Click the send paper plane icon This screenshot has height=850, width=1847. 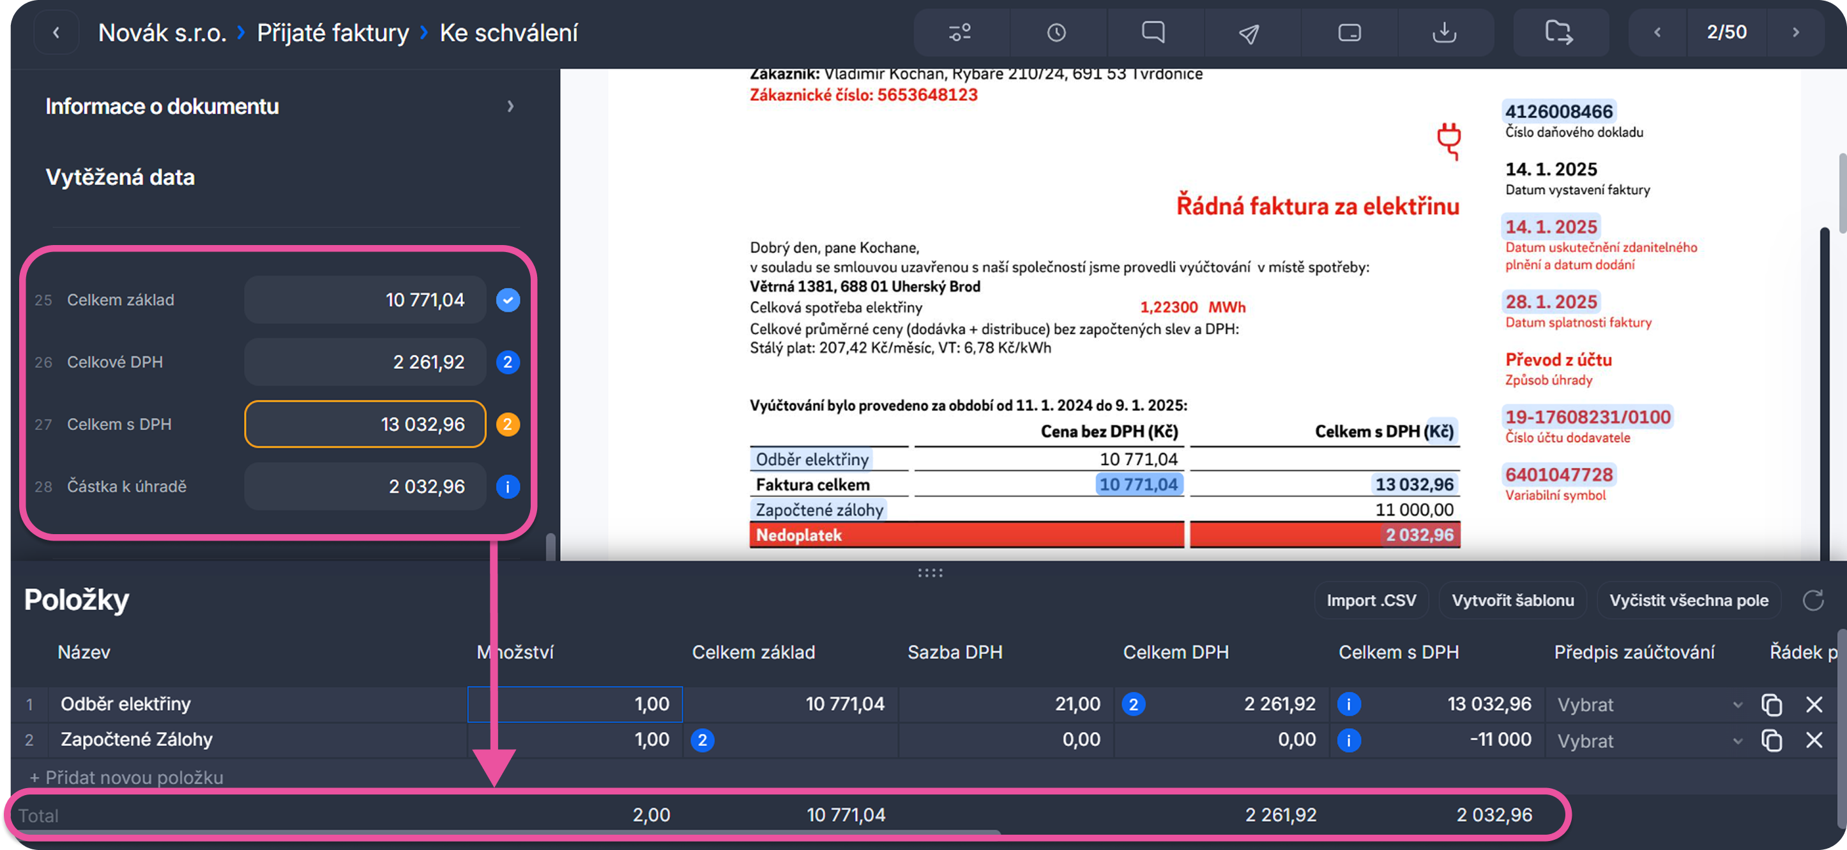[x=1249, y=33]
